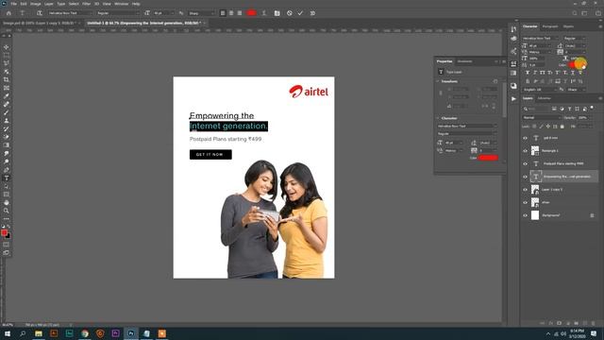
Task: Filter layers by type layers icon
Action: click(x=569, y=110)
